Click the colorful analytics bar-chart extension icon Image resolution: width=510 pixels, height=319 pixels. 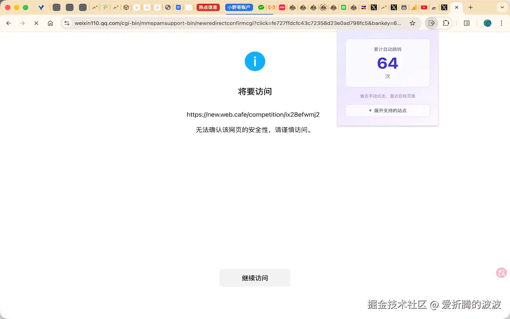click(x=414, y=7)
